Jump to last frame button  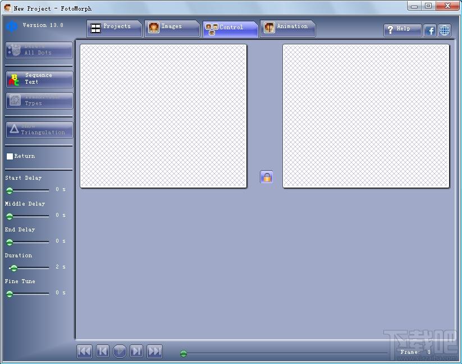coord(155,351)
